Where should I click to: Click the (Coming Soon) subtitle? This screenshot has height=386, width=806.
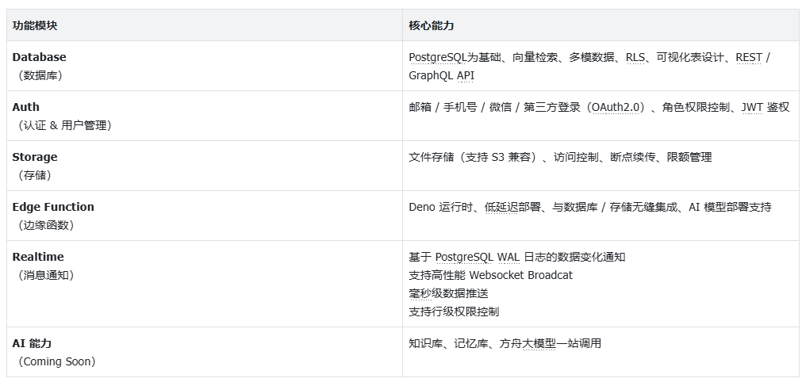(57, 361)
